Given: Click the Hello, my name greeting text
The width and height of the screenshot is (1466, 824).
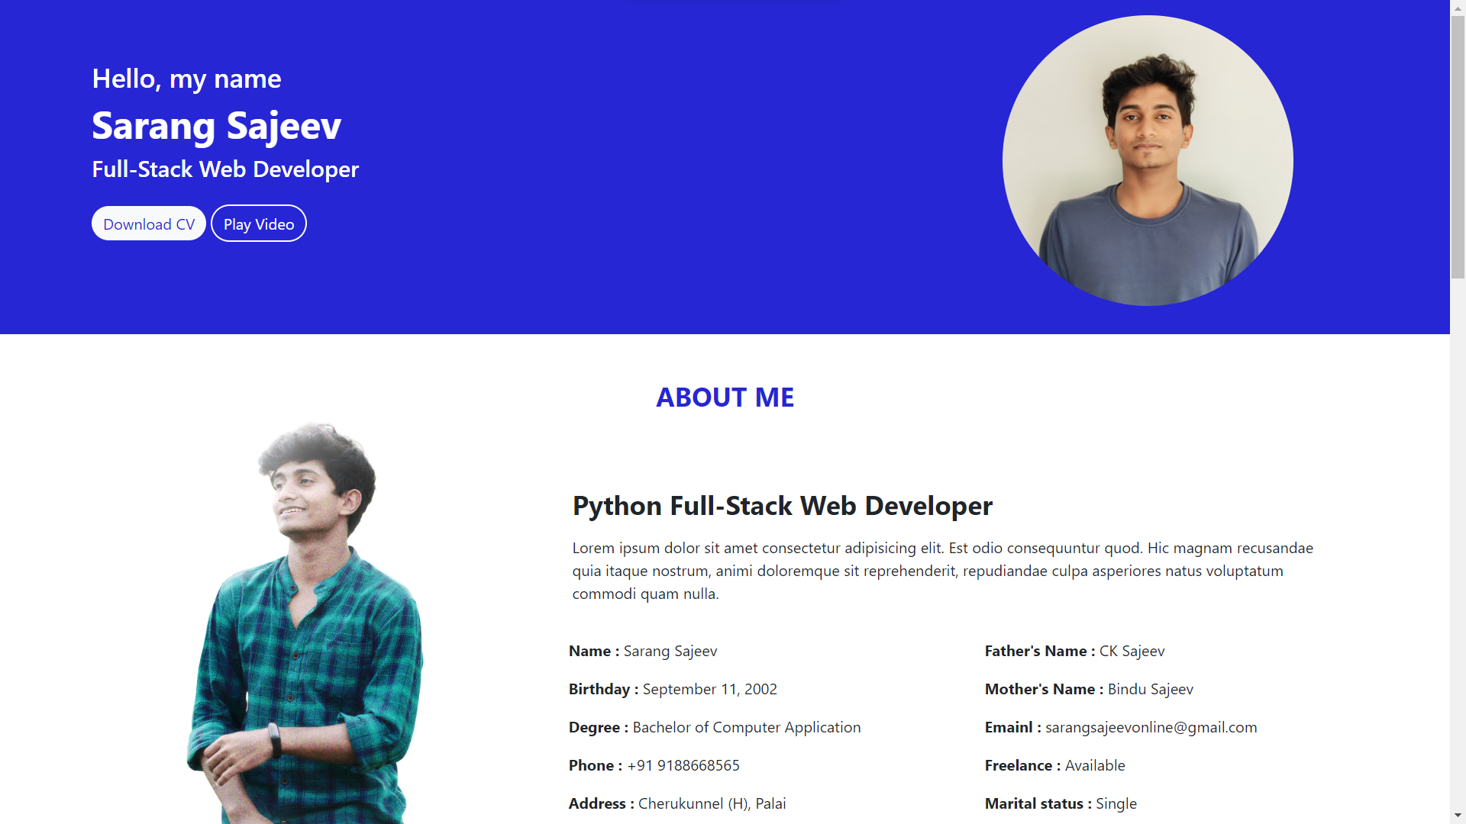Looking at the screenshot, I should click(x=186, y=79).
